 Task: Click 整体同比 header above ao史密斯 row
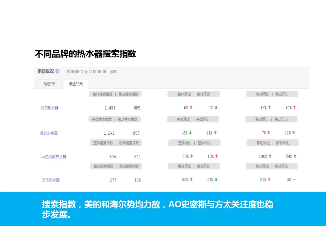185,143
